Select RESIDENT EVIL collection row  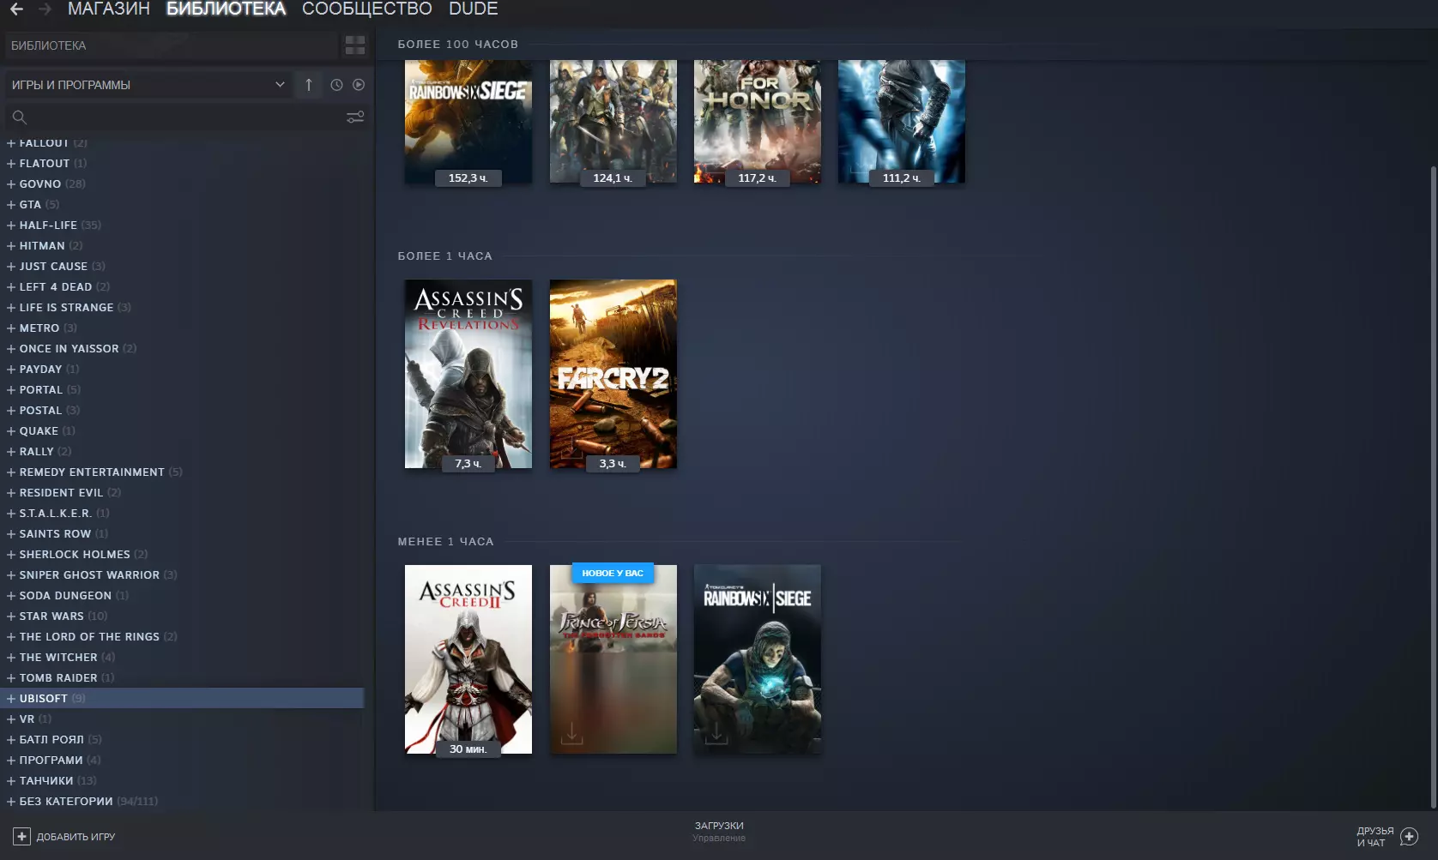[x=182, y=492]
